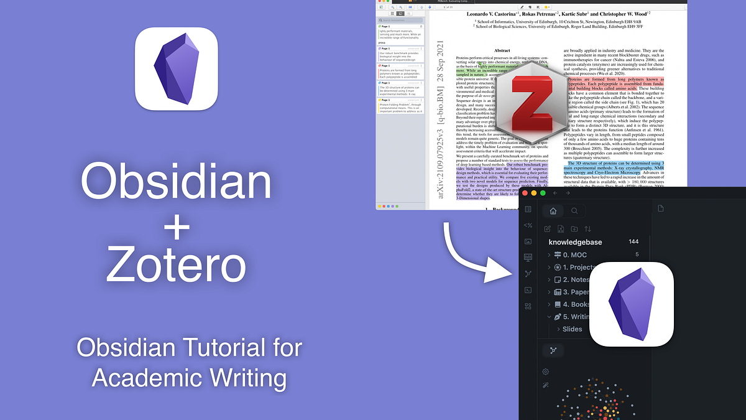Screen dimensions: 746x420
Task: Open the search tab in Obsidian
Action: (573, 211)
